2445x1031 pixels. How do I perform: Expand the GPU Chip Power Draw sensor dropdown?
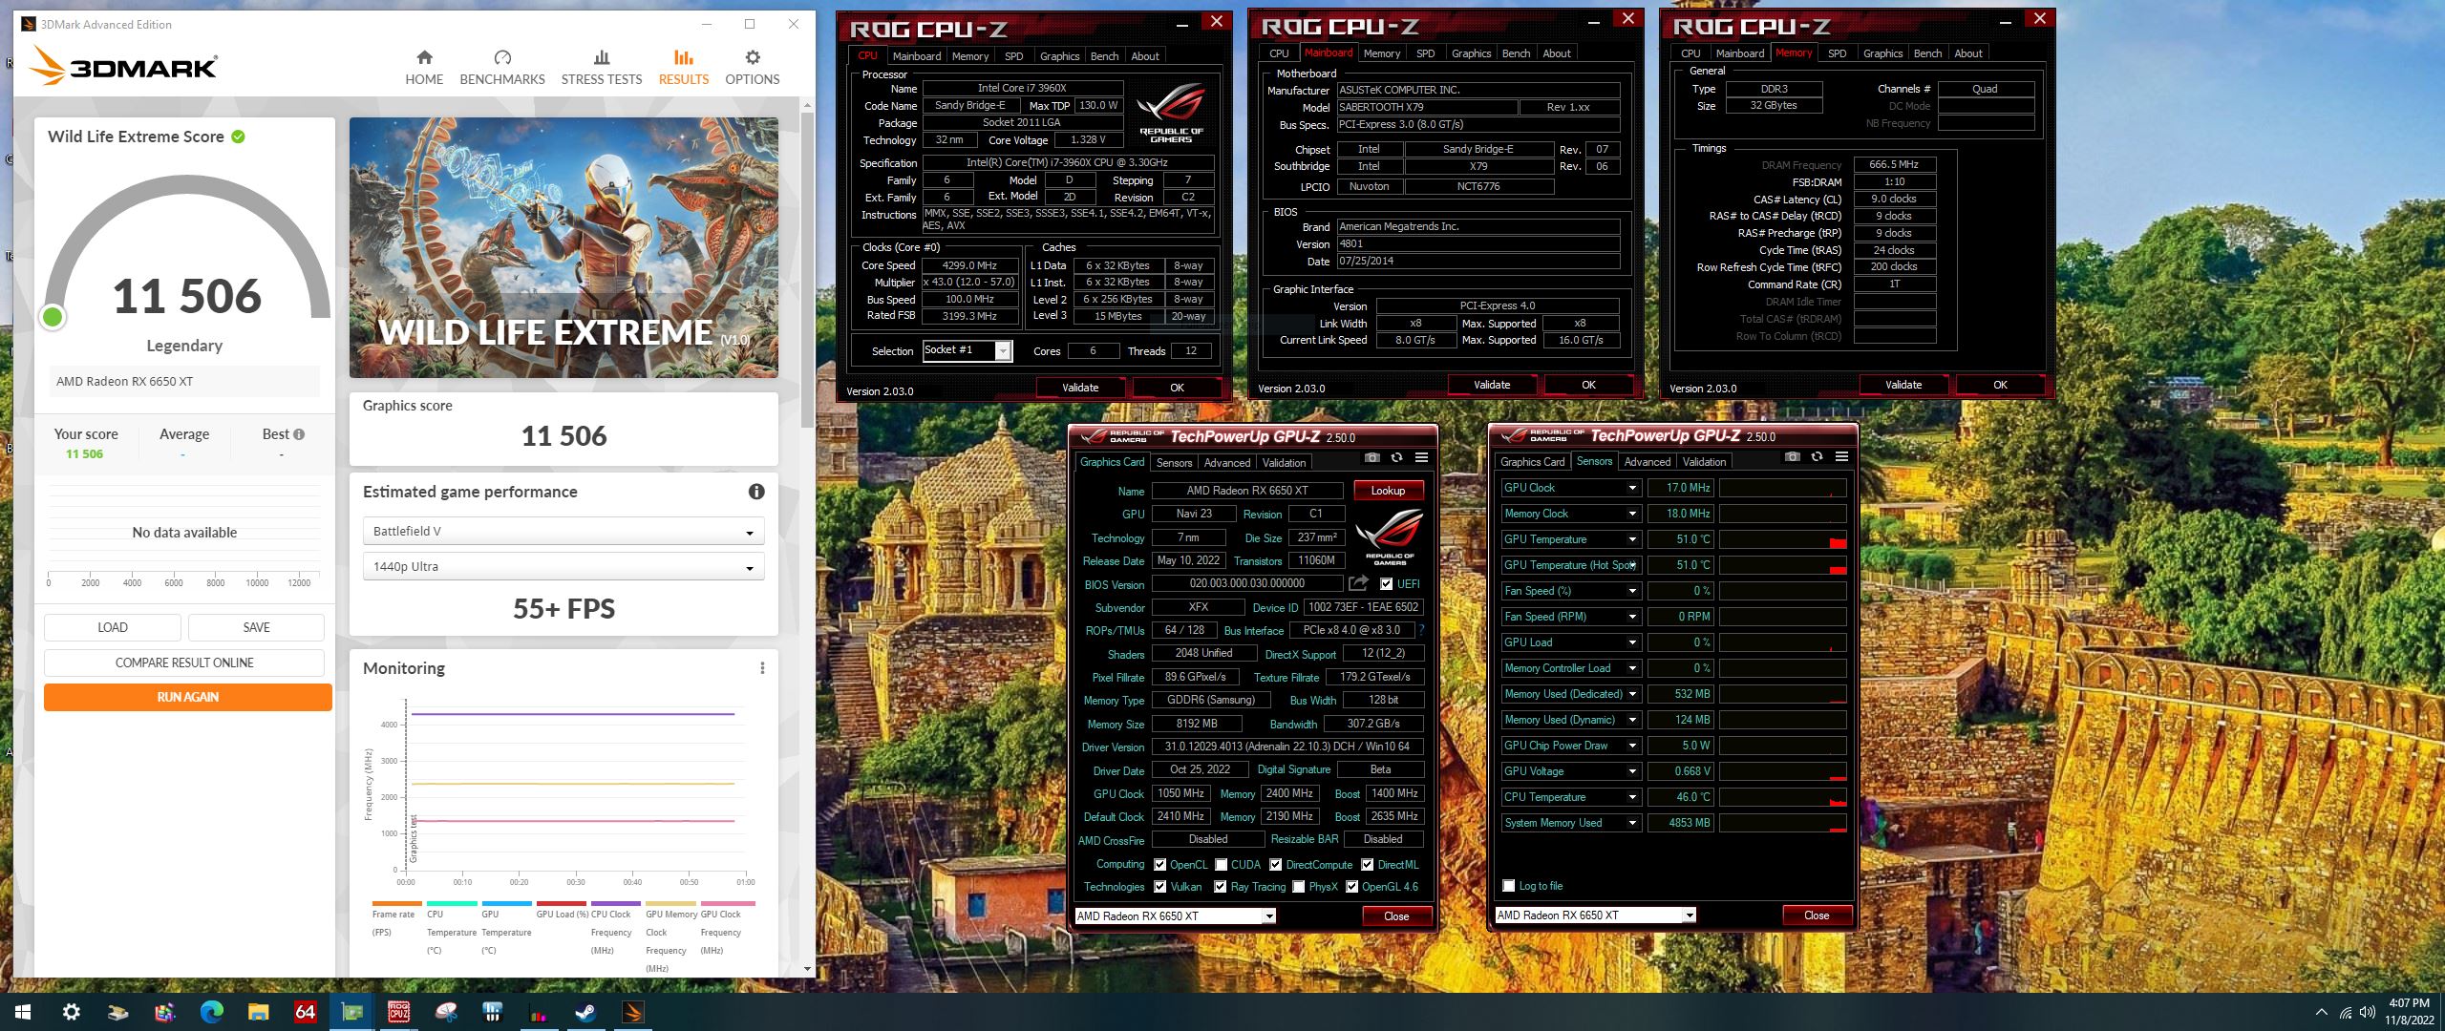(1632, 746)
